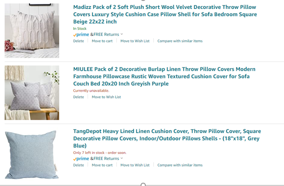Delete the Madizz pillow covers item
284x186 pixels.
[78, 41]
